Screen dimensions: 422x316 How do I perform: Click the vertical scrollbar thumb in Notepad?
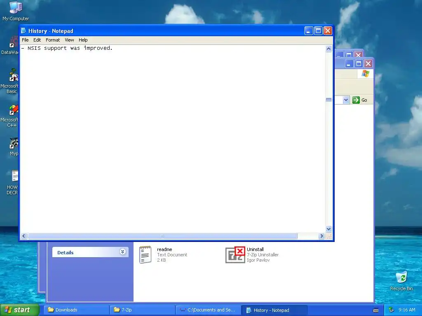pos(328,100)
